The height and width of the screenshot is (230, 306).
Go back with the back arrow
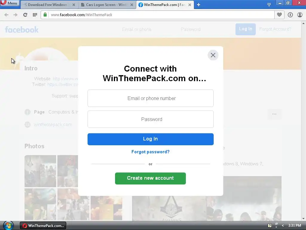[x=6, y=15]
